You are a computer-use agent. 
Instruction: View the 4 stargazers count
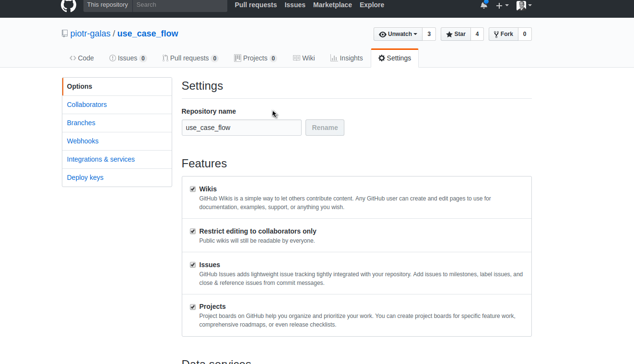point(477,34)
